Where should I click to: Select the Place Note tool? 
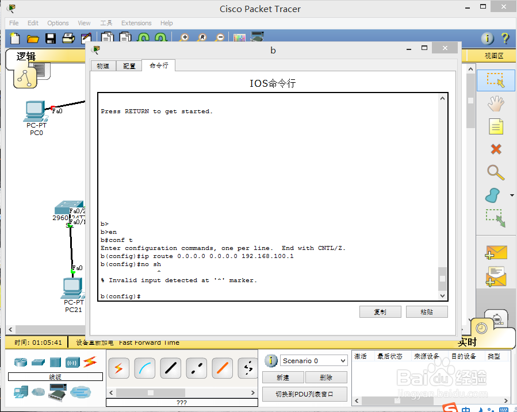(x=496, y=126)
